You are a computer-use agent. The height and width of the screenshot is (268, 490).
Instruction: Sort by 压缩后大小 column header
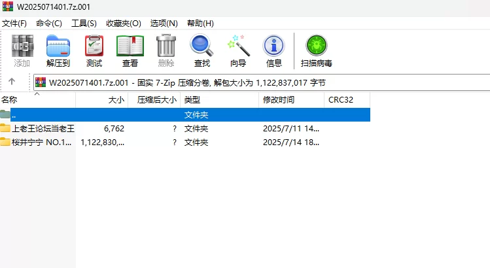click(154, 99)
